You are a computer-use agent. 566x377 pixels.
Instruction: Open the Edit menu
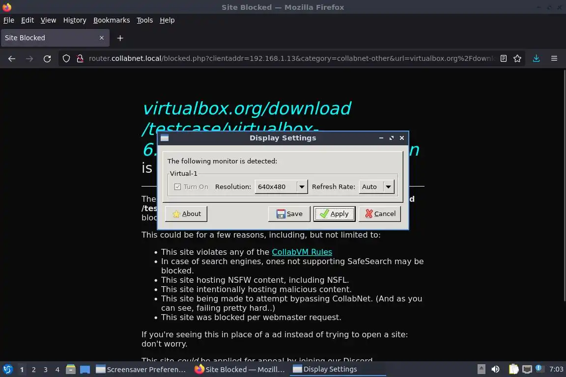click(x=28, y=20)
